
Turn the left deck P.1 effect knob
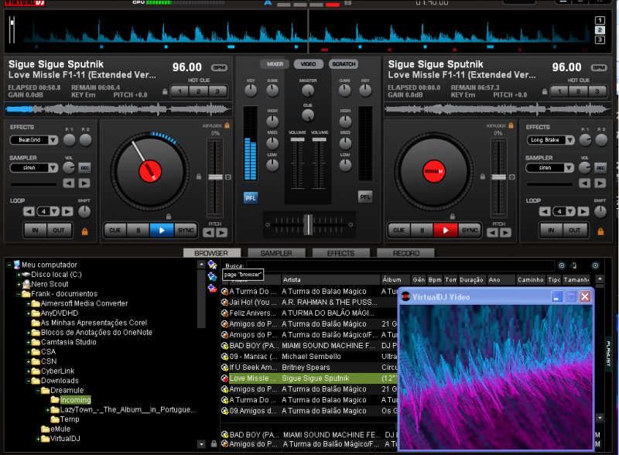[x=70, y=140]
